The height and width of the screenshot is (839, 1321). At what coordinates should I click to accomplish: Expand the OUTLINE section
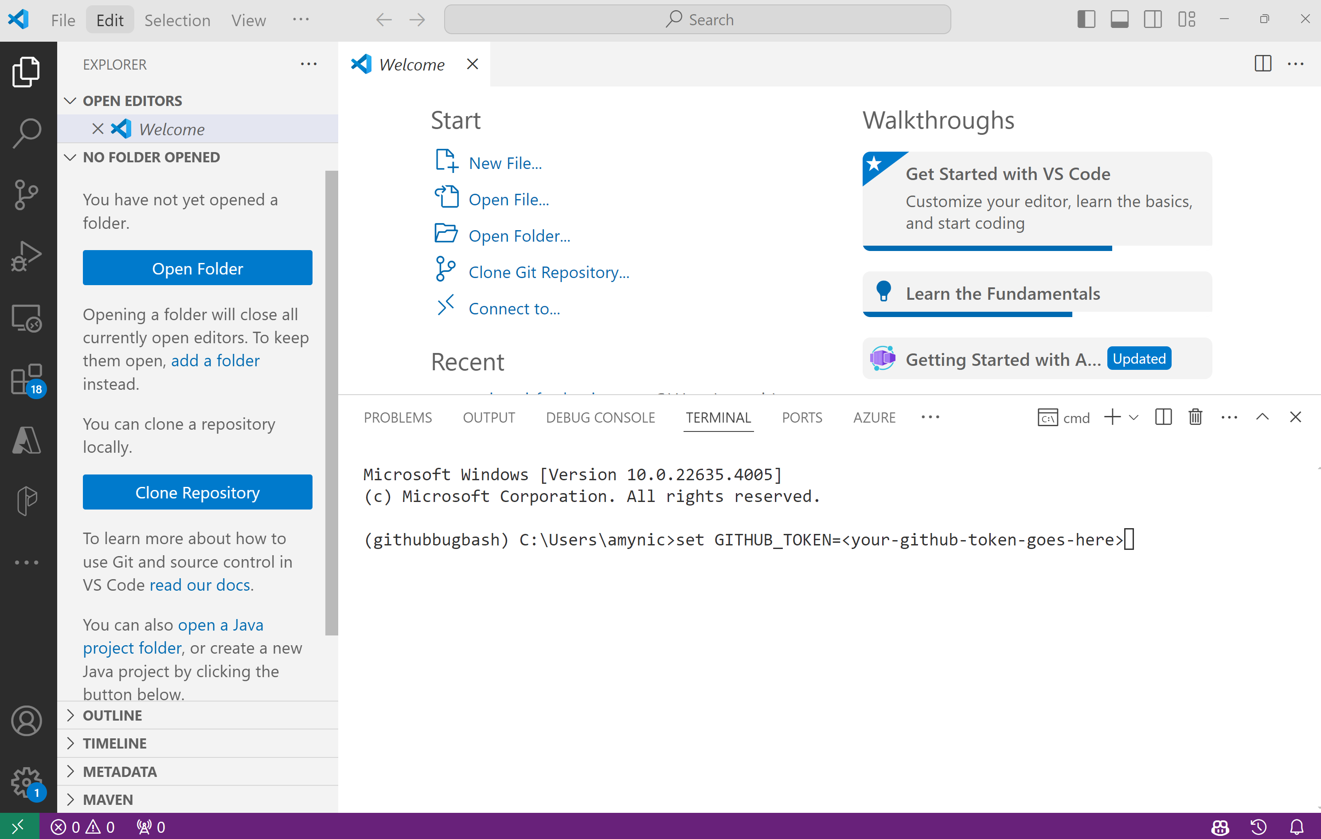[113, 716]
